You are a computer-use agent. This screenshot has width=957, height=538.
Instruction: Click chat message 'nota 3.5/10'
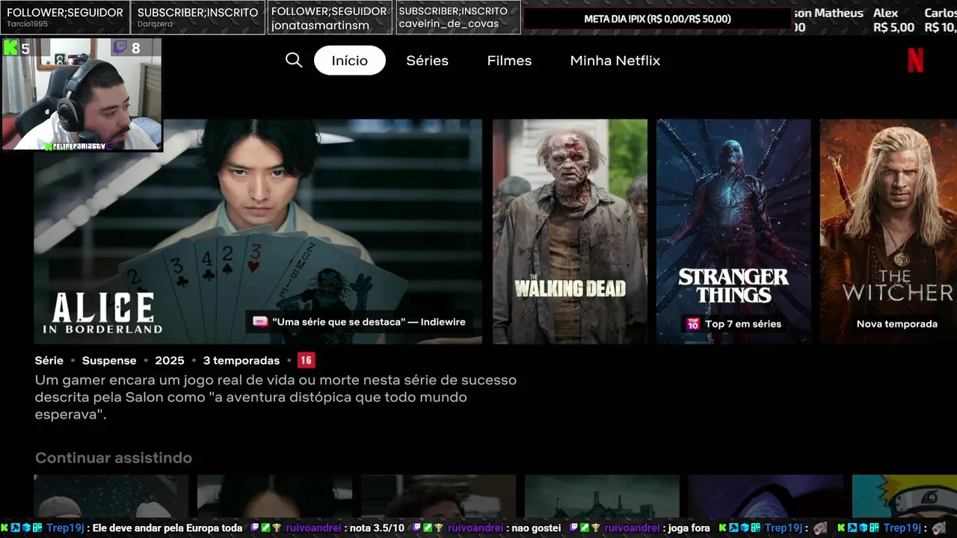pos(377,528)
